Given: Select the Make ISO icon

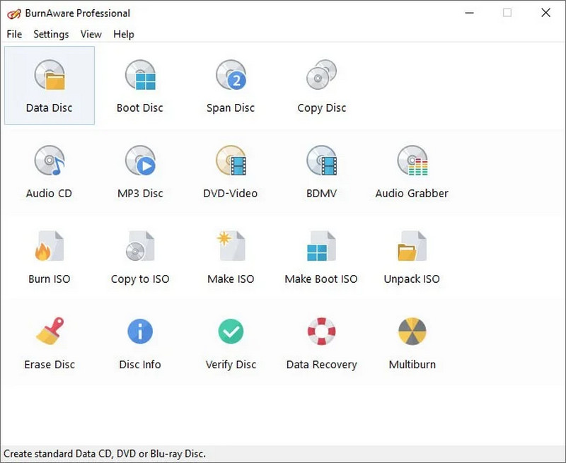Looking at the screenshot, I should pyautogui.click(x=231, y=247).
